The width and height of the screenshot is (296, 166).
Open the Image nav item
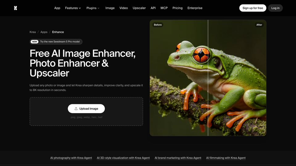pyautogui.click(x=110, y=8)
